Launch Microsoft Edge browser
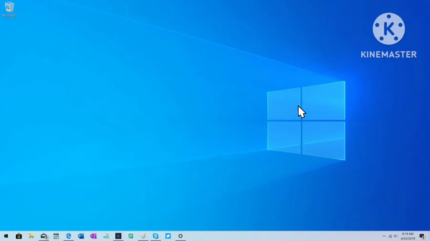430x241 pixels. (x=68, y=236)
